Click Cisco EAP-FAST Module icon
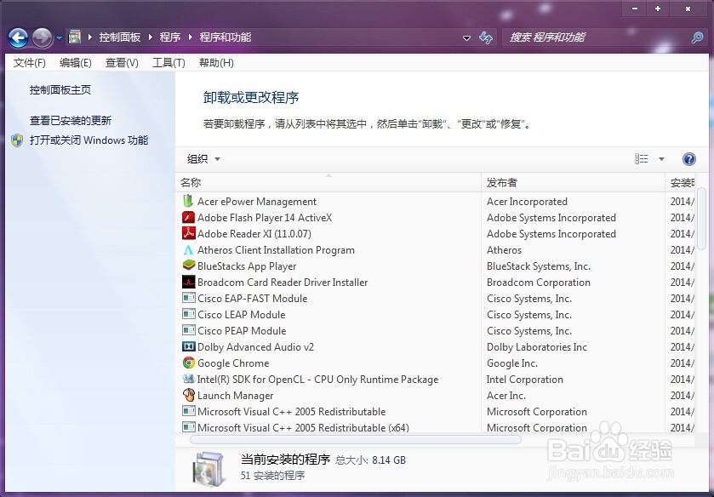Screen dimensions: 714x497 [x=188, y=298]
